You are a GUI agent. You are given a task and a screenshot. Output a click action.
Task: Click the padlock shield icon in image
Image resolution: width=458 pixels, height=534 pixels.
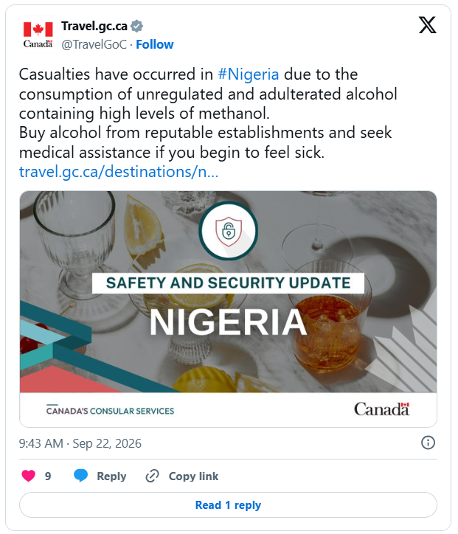point(228,232)
